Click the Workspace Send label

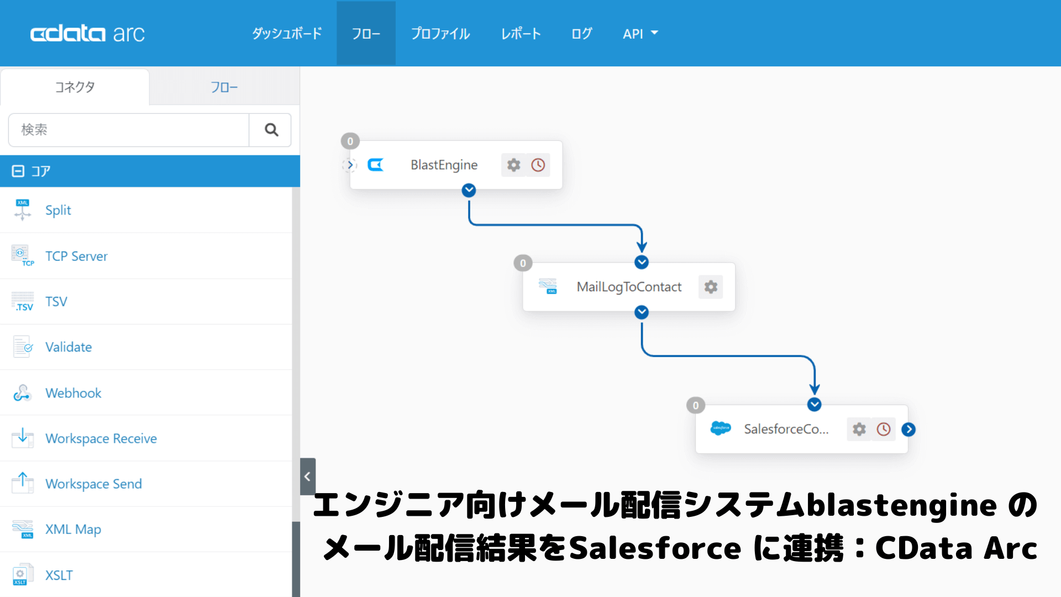tap(93, 484)
